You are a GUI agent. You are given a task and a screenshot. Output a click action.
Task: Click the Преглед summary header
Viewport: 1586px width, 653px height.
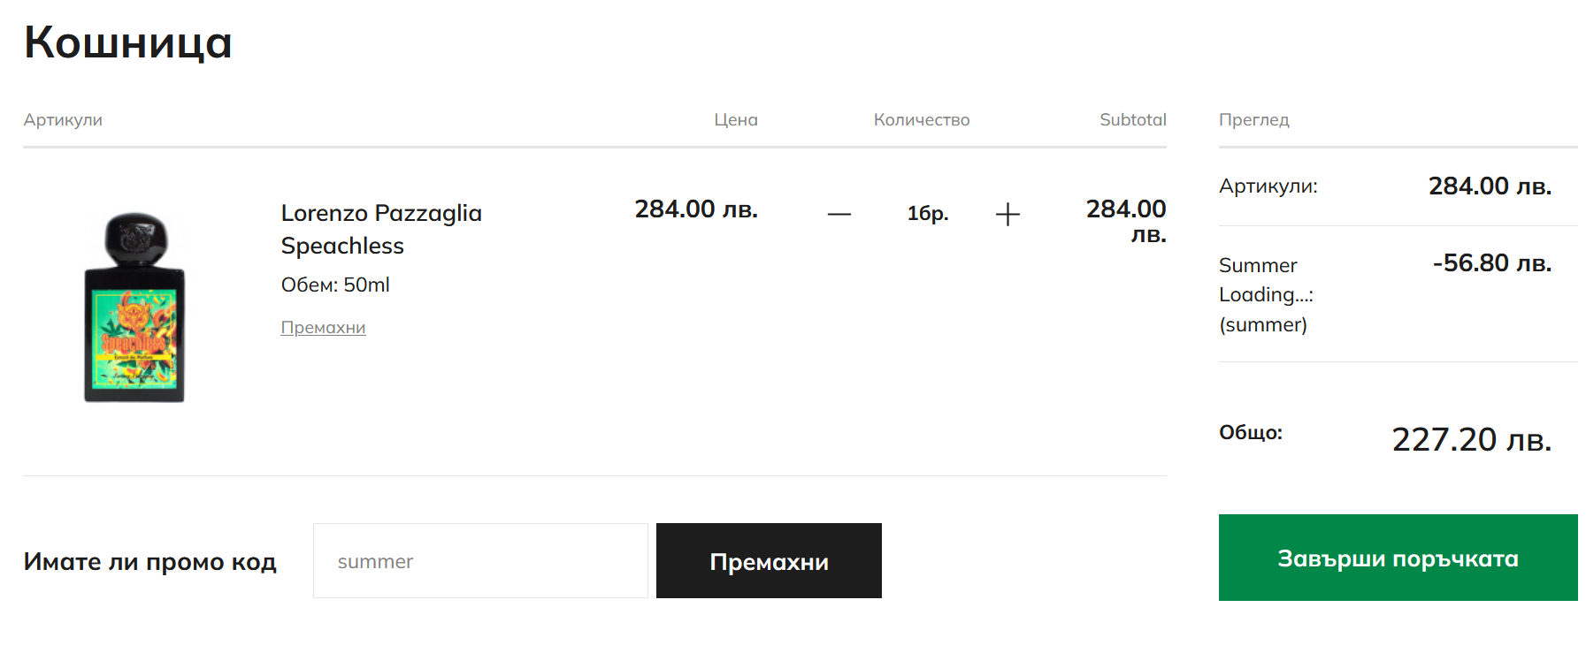(1254, 119)
